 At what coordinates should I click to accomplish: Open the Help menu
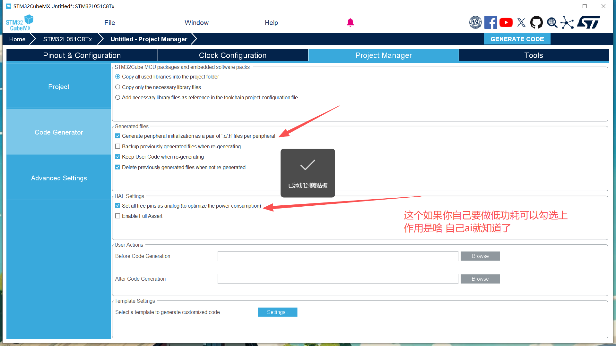pyautogui.click(x=271, y=23)
